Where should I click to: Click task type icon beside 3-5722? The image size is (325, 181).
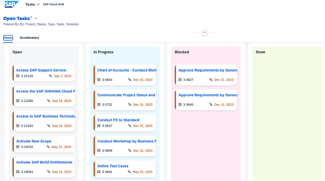(x=99, y=104)
